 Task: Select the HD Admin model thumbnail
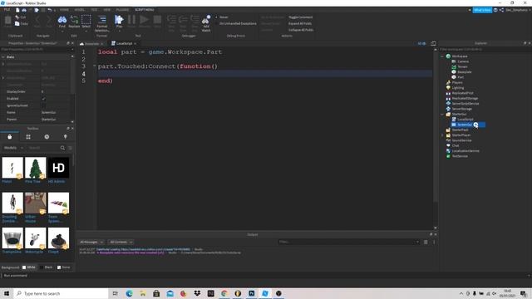click(58, 168)
